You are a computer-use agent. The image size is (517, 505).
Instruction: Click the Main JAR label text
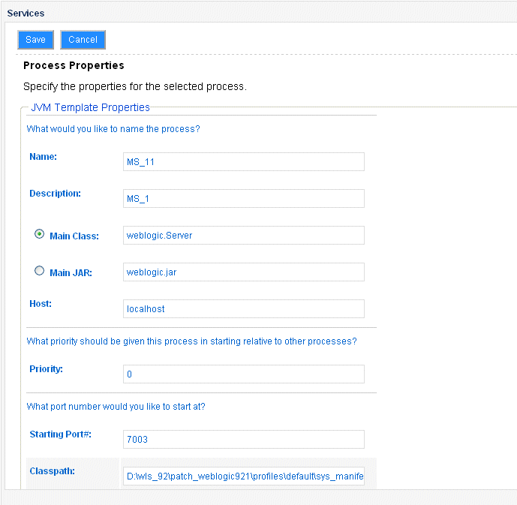pos(71,273)
